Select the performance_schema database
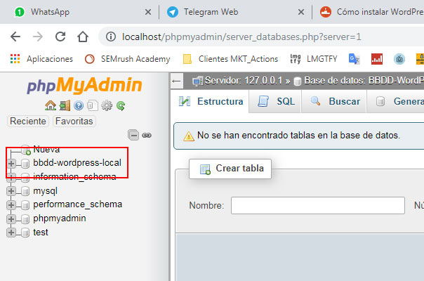This screenshot has width=424, height=281. coord(78,204)
